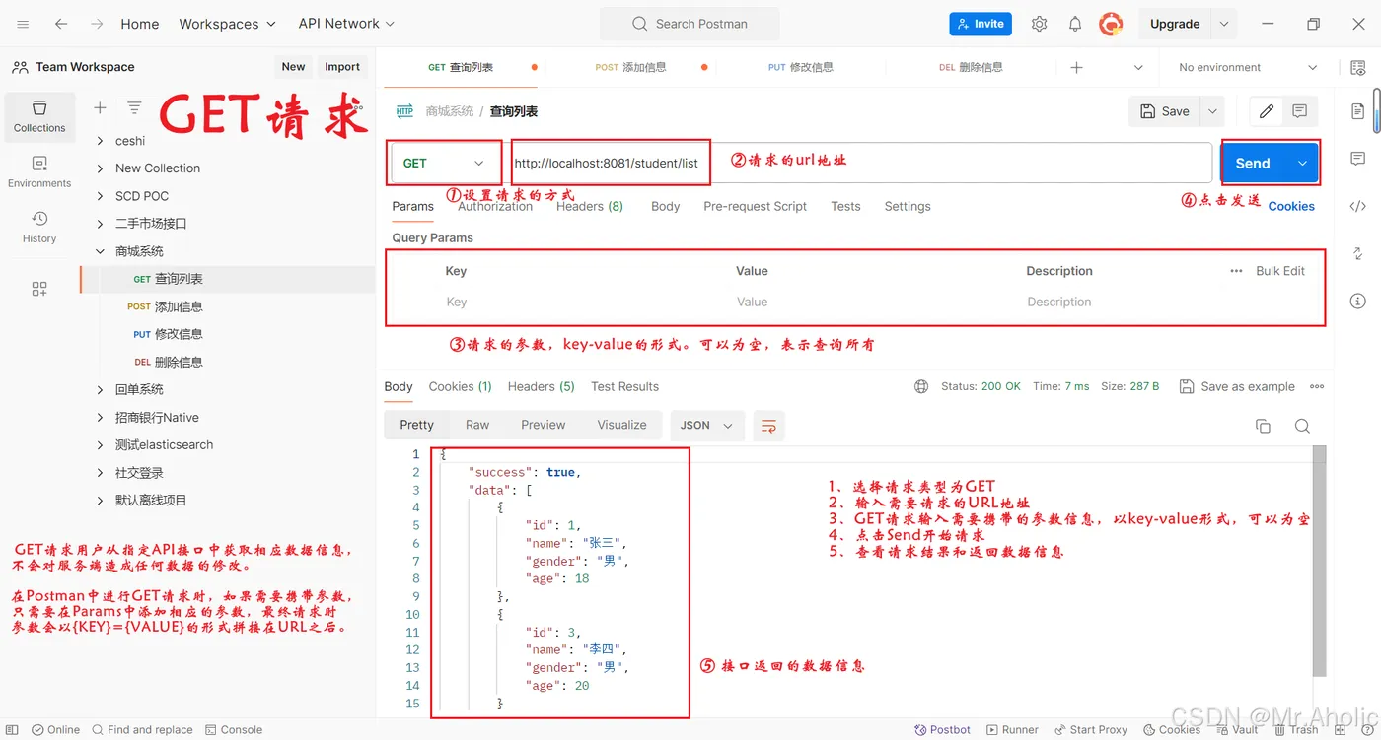
Task: Open configure workspace sidebar icon
Action: coord(39,289)
